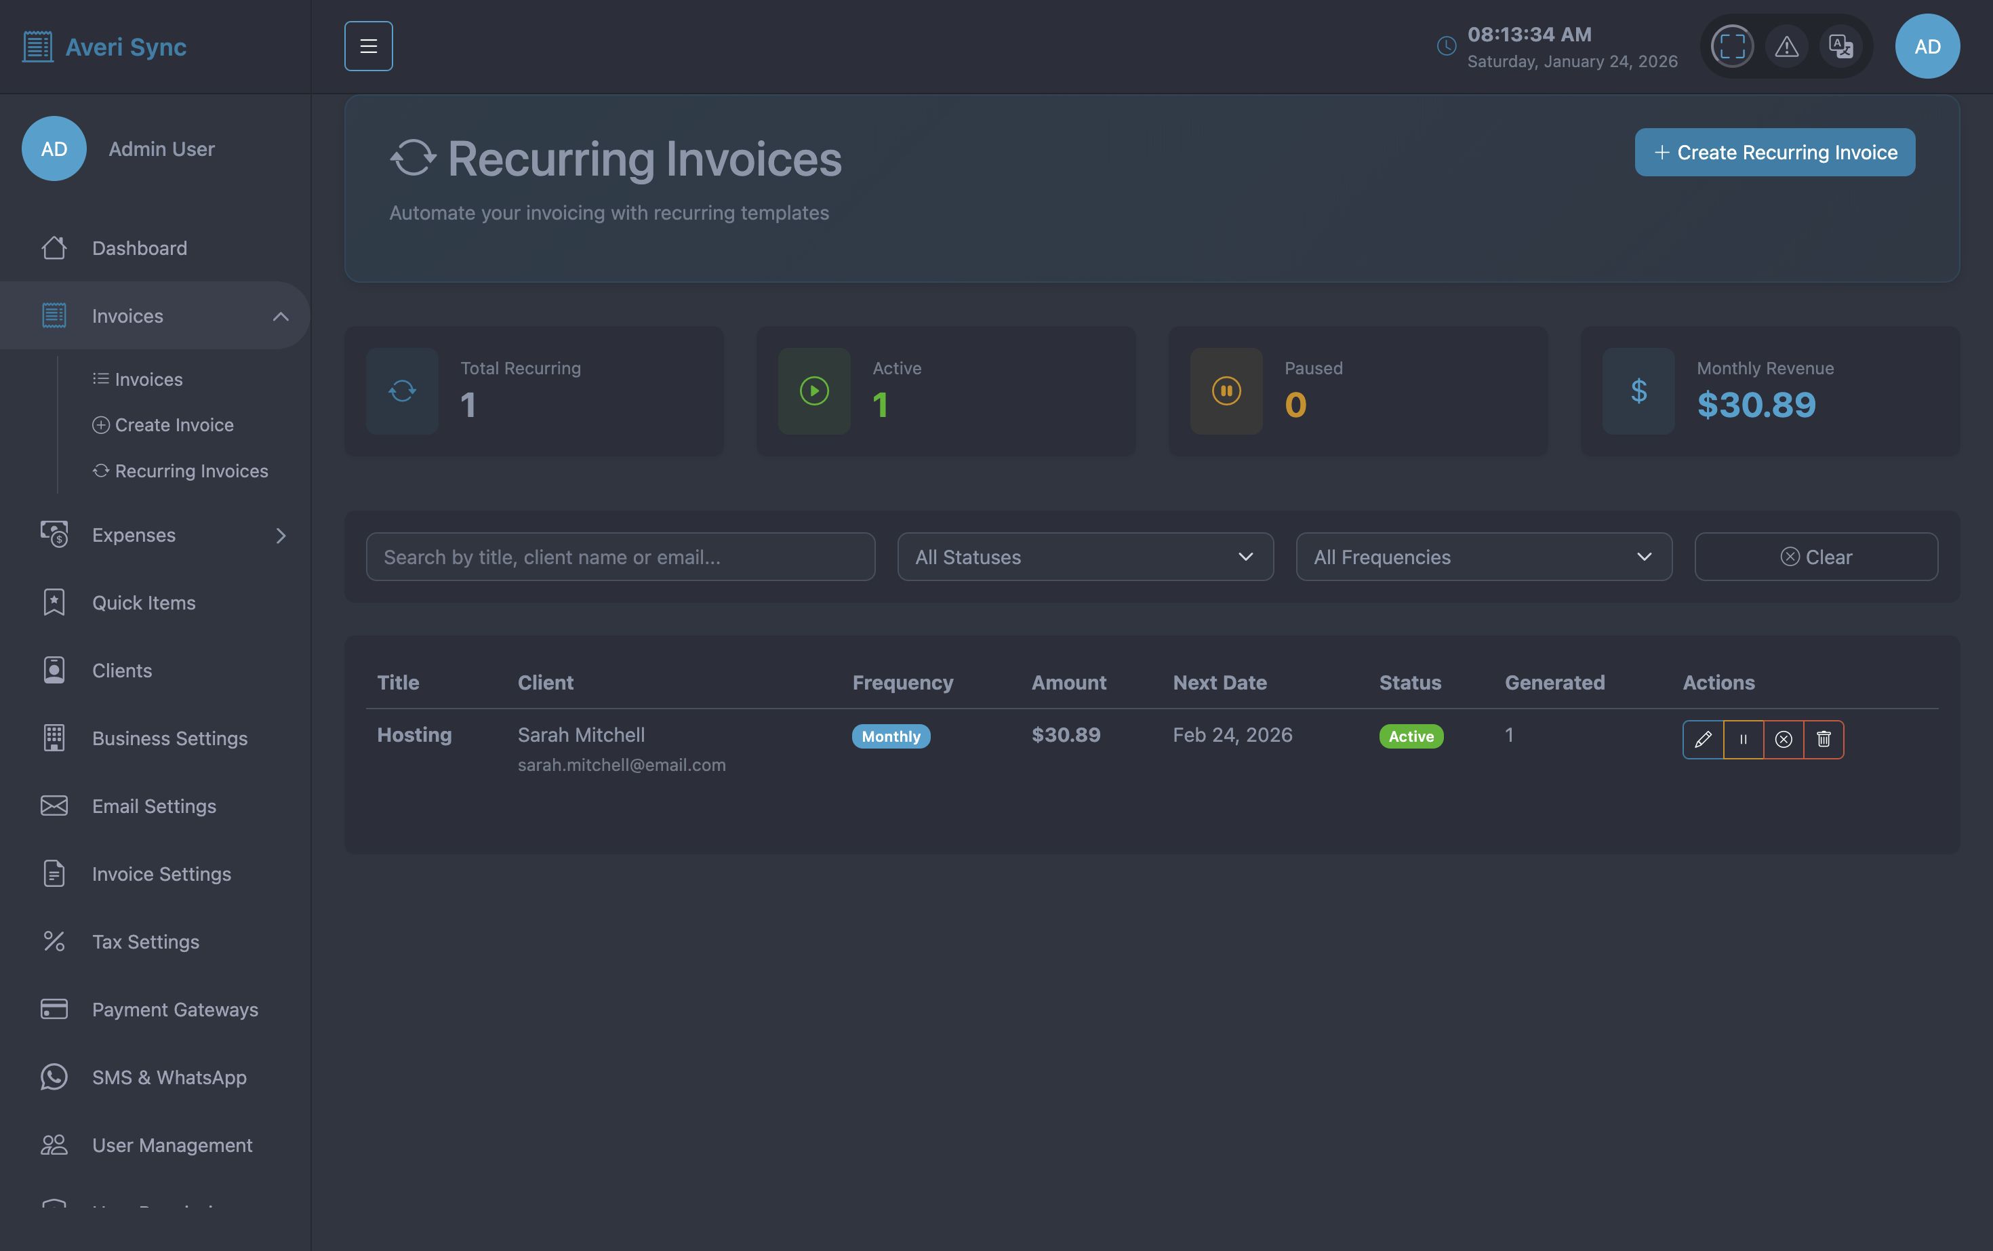Open Payment Gateways in the sidebar
The width and height of the screenshot is (1993, 1251).
[174, 1010]
